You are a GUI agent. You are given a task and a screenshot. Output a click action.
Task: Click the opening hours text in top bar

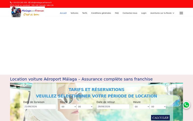33,5
